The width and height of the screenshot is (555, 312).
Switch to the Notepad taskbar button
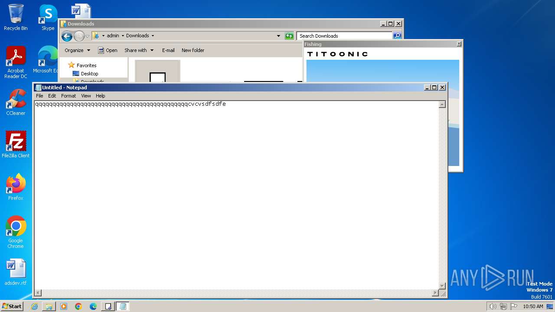tap(123, 306)
